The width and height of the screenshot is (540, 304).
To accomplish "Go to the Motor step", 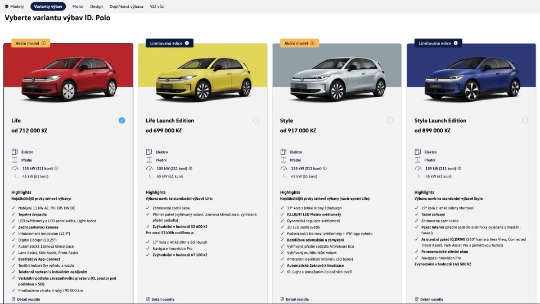I will click(x=78, y=7).
